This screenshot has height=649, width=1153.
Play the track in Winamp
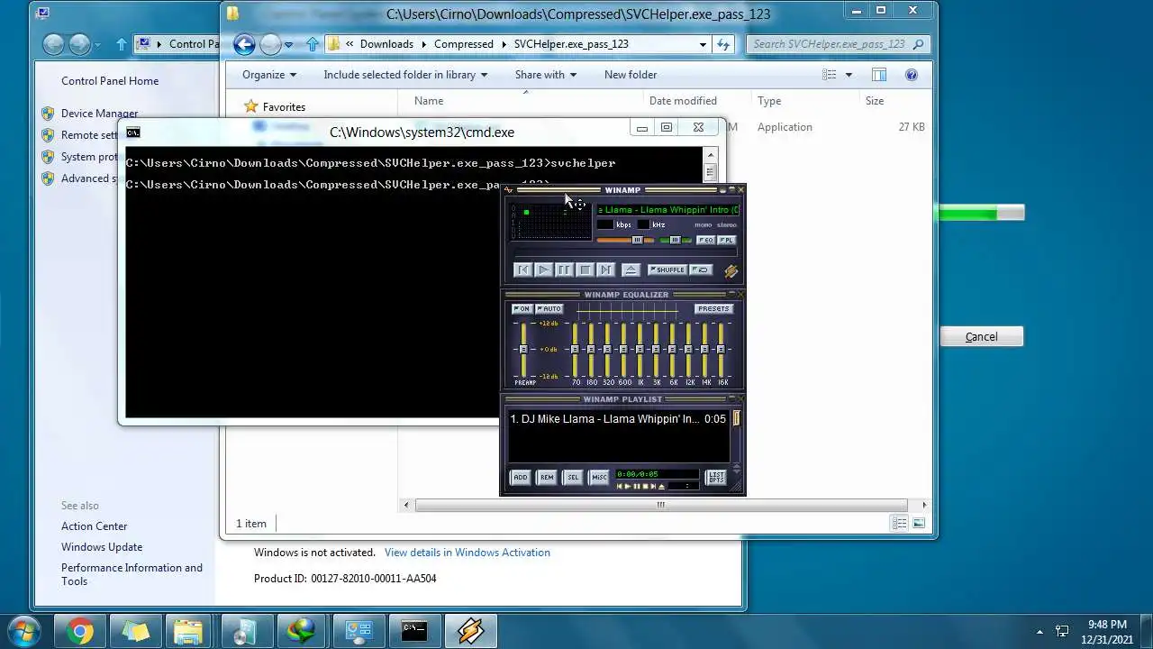(x=543, y=270)
